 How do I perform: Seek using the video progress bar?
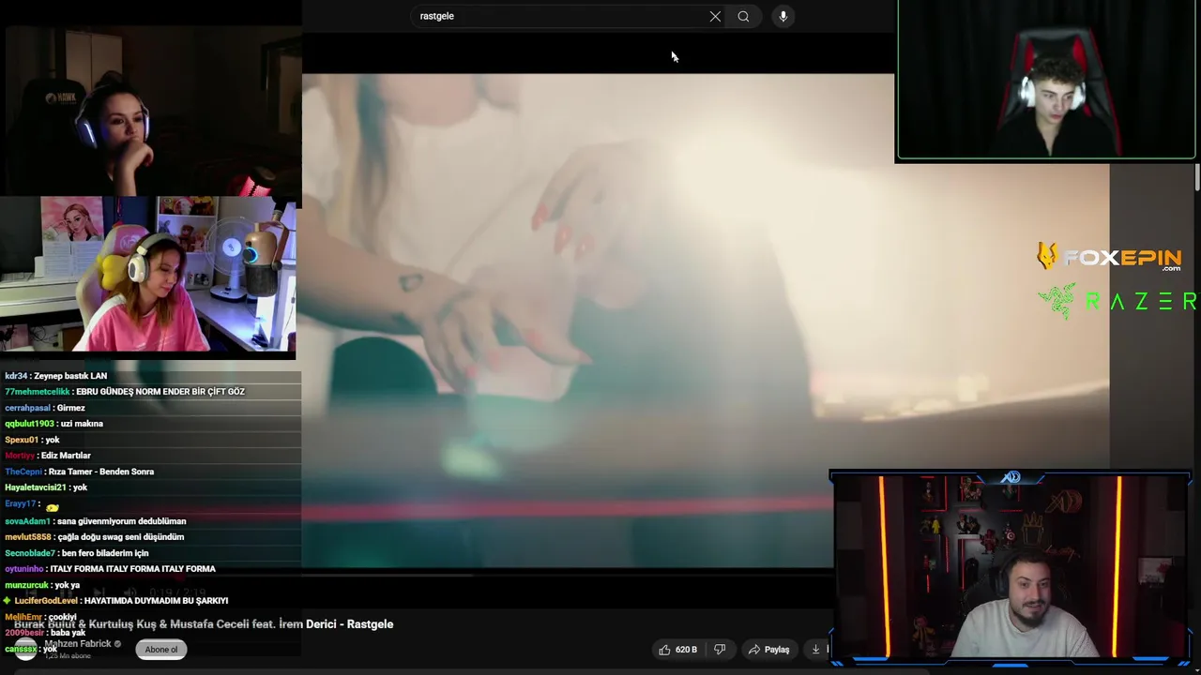point(567,574)
